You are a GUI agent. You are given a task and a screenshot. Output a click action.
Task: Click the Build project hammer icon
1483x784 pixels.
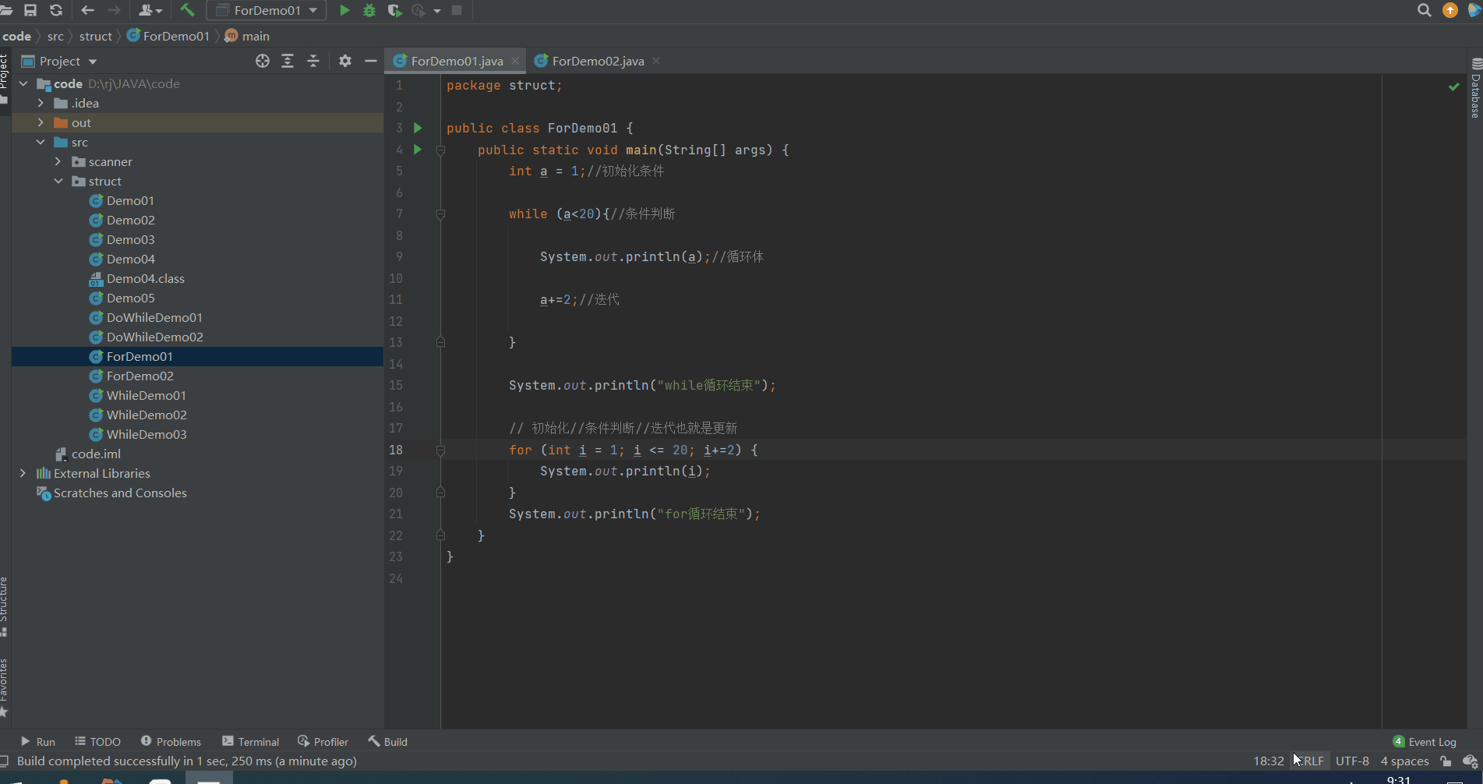pyautogui.click(x=187, y=10)
